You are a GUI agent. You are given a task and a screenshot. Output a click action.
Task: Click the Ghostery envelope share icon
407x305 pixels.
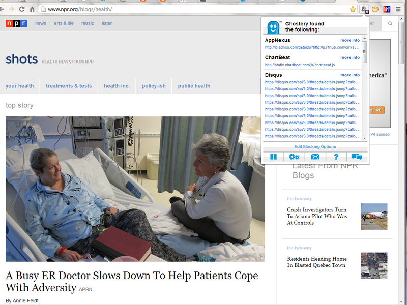pos(315,157)
